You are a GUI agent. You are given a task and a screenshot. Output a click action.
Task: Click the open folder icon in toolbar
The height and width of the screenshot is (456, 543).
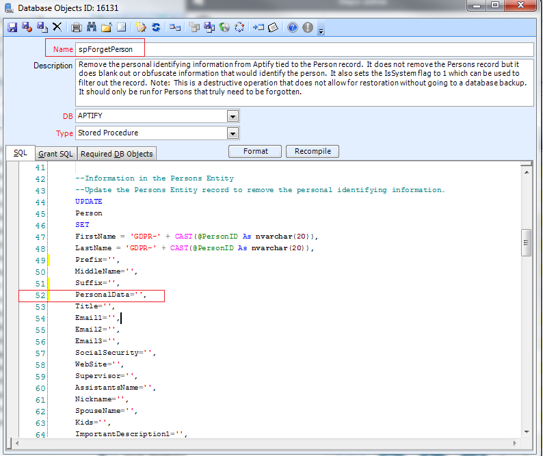107,27
